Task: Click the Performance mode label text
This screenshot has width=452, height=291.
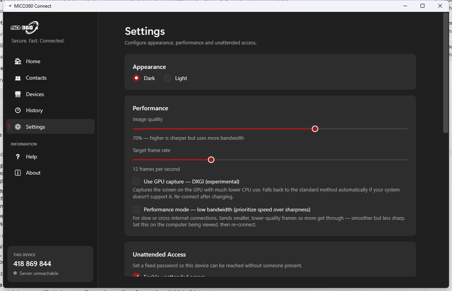Action: point(227,209)
